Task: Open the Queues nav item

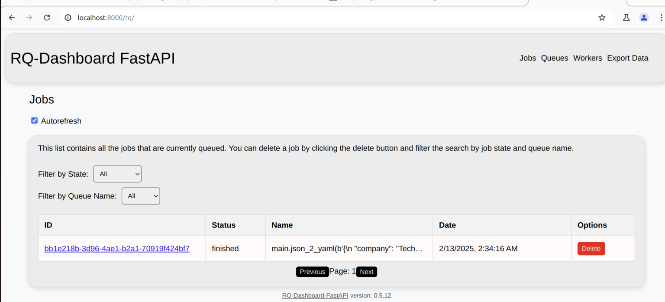Action: (x=554, y=58)
